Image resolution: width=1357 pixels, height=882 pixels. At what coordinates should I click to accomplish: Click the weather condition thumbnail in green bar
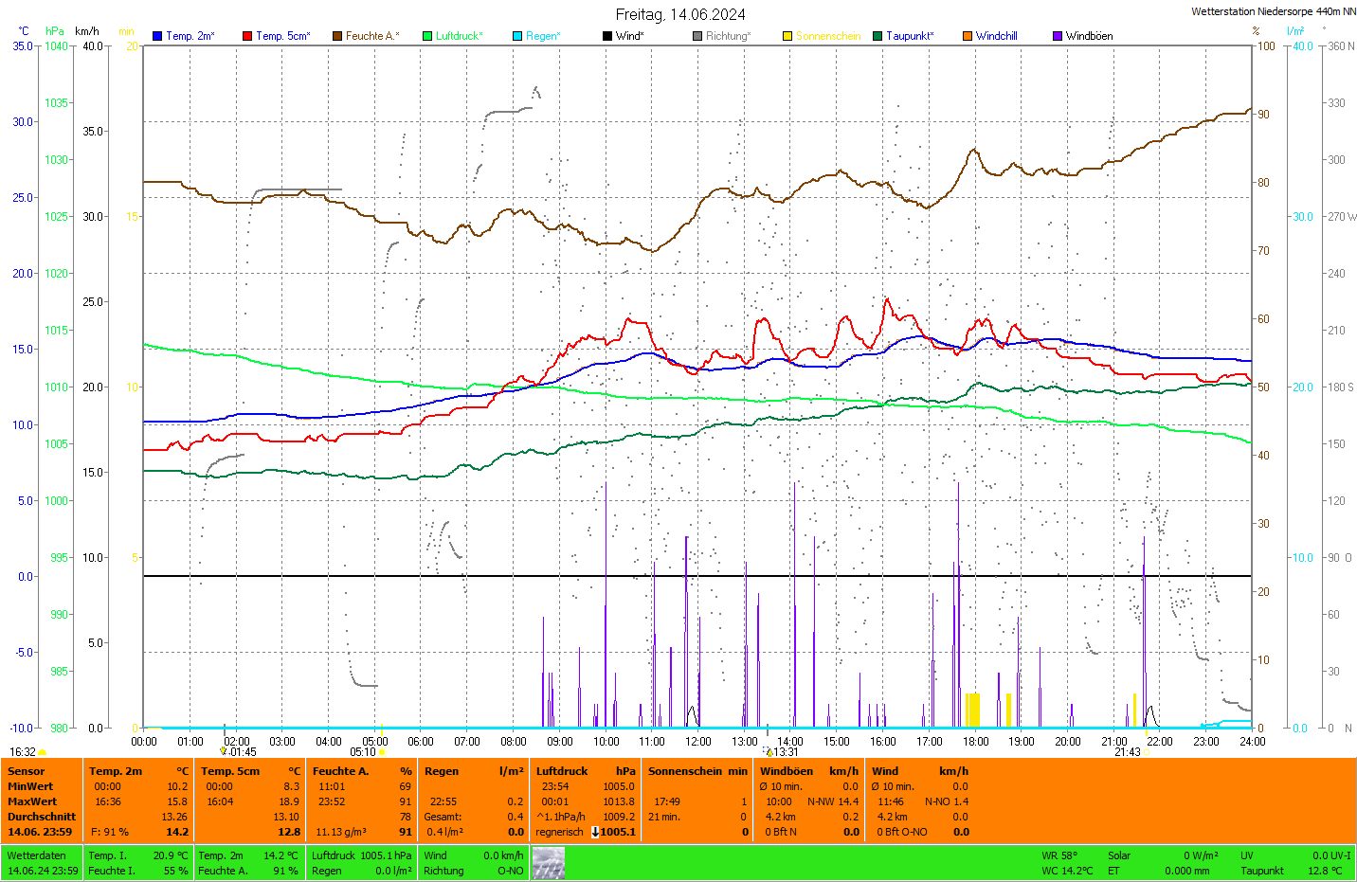coord(548,863)
